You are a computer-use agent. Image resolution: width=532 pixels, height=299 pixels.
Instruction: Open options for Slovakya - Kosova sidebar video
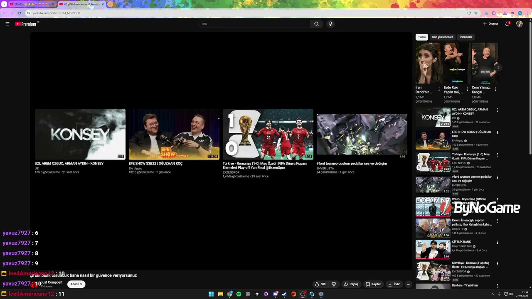[x=497, y=264]
